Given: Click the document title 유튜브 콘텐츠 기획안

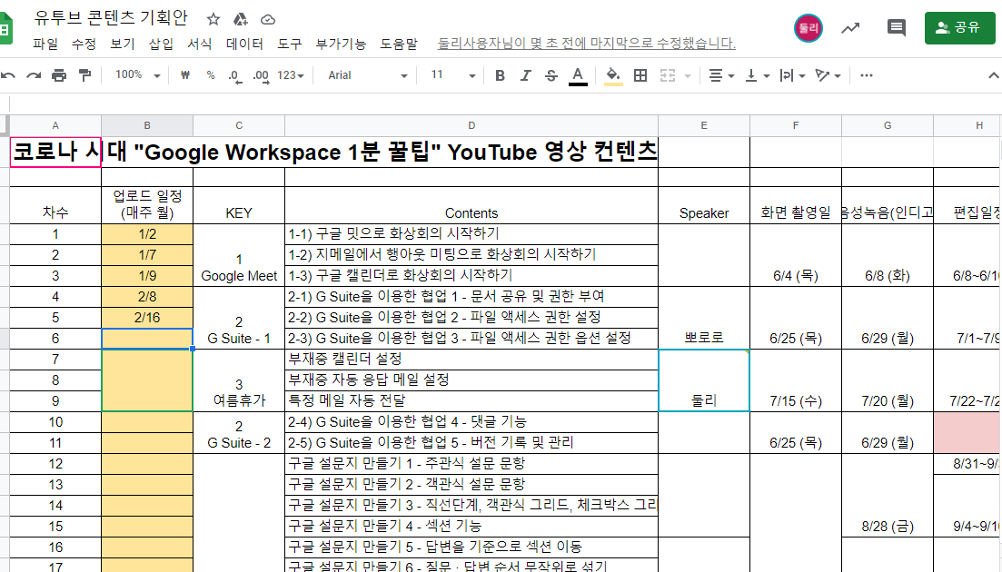Looking at the screenshot, I should tap(111, 18).
